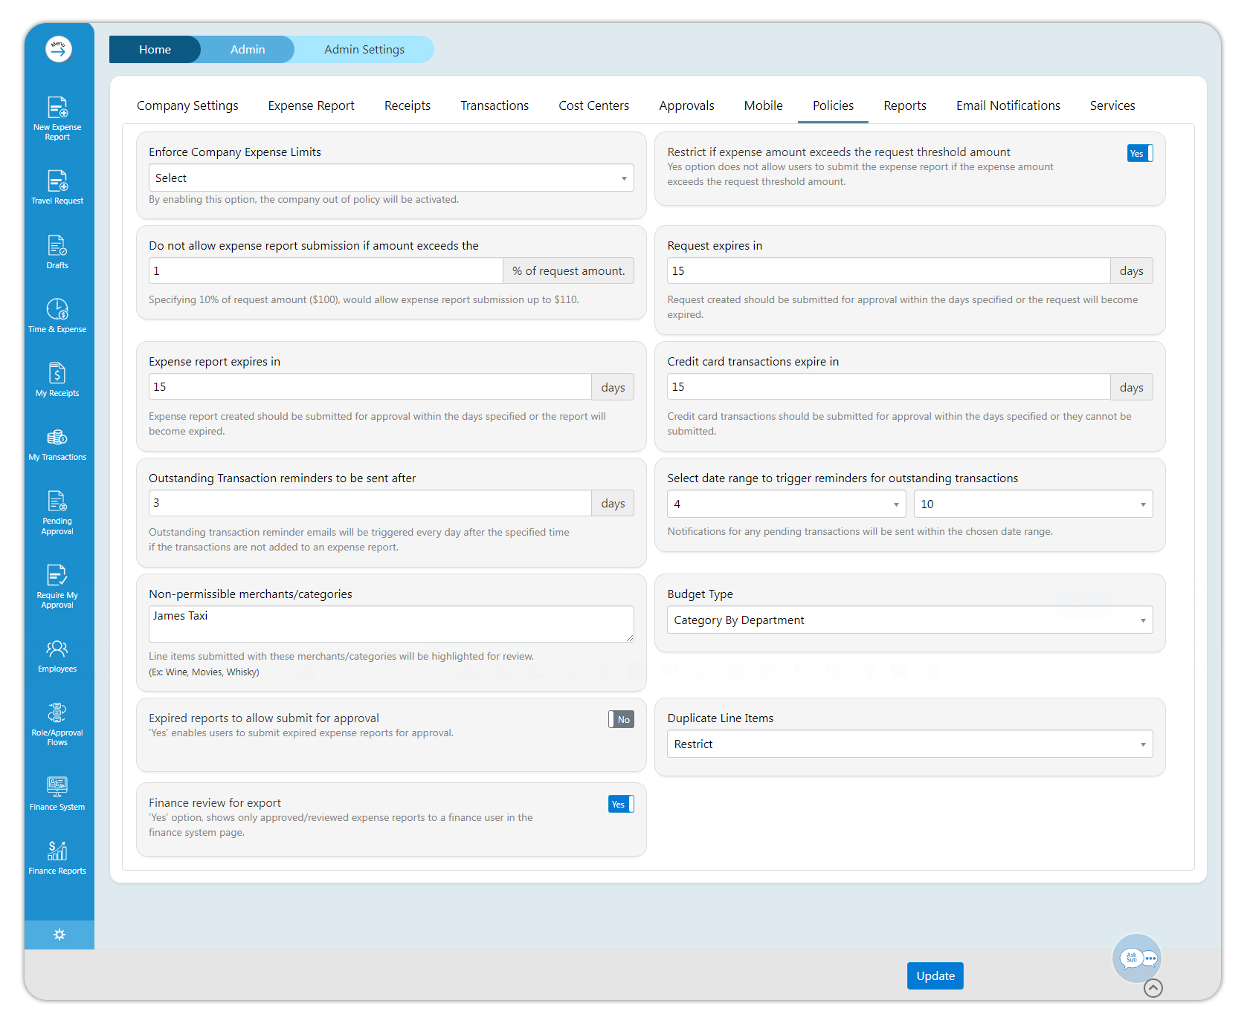
Task: Open the Budget Type dropdown
Action: click(909, 620)
